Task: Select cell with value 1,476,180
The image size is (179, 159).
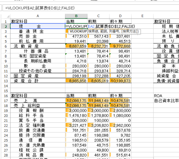Action: point(76,116)
